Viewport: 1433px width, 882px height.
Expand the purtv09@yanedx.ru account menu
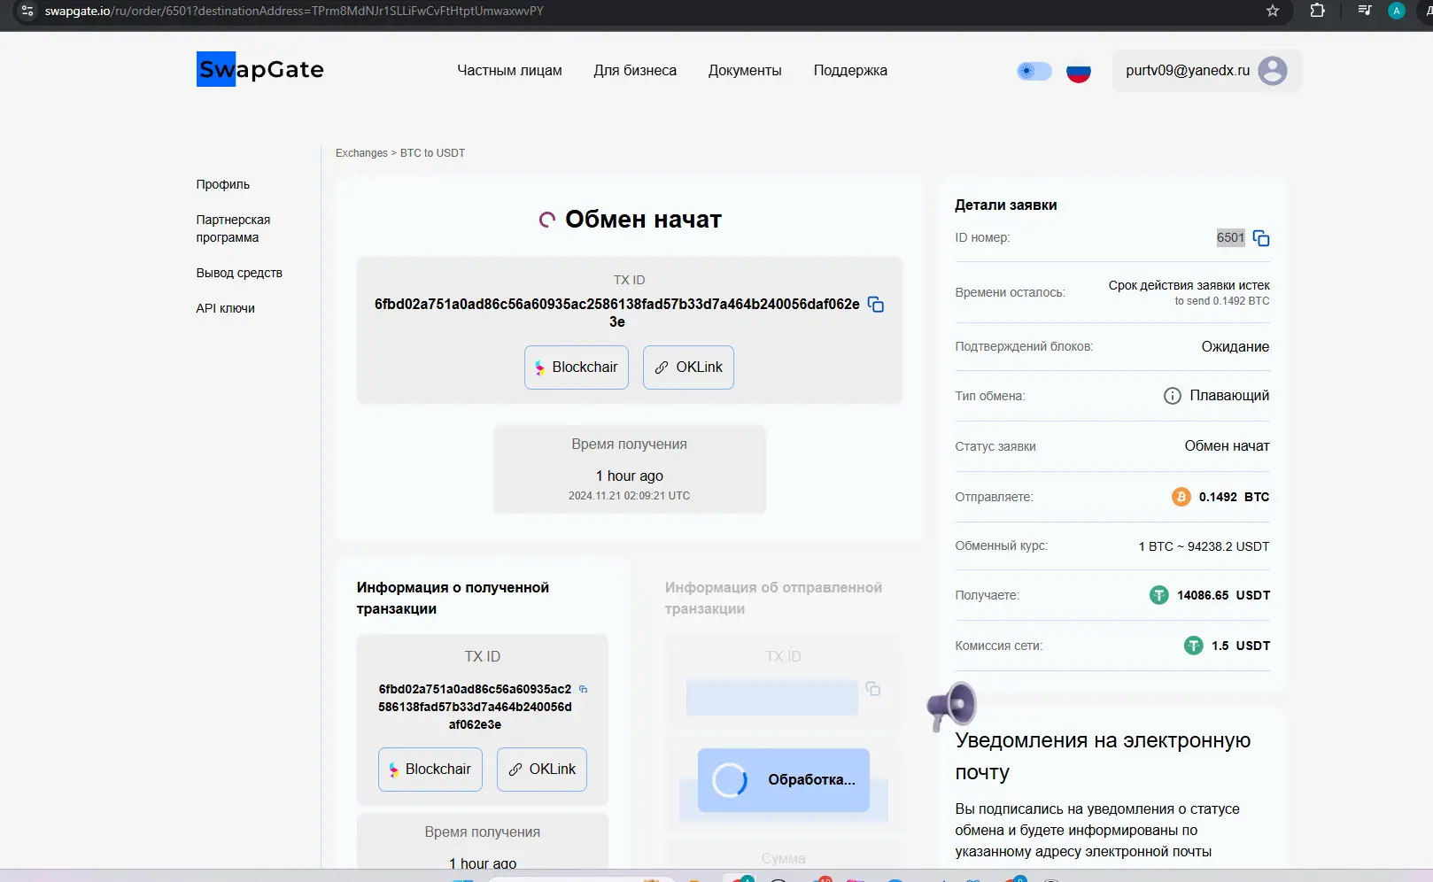pyautogui.click(x=1188, y=71)
